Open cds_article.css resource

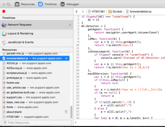pyautogui.click(x=35, y=87)
